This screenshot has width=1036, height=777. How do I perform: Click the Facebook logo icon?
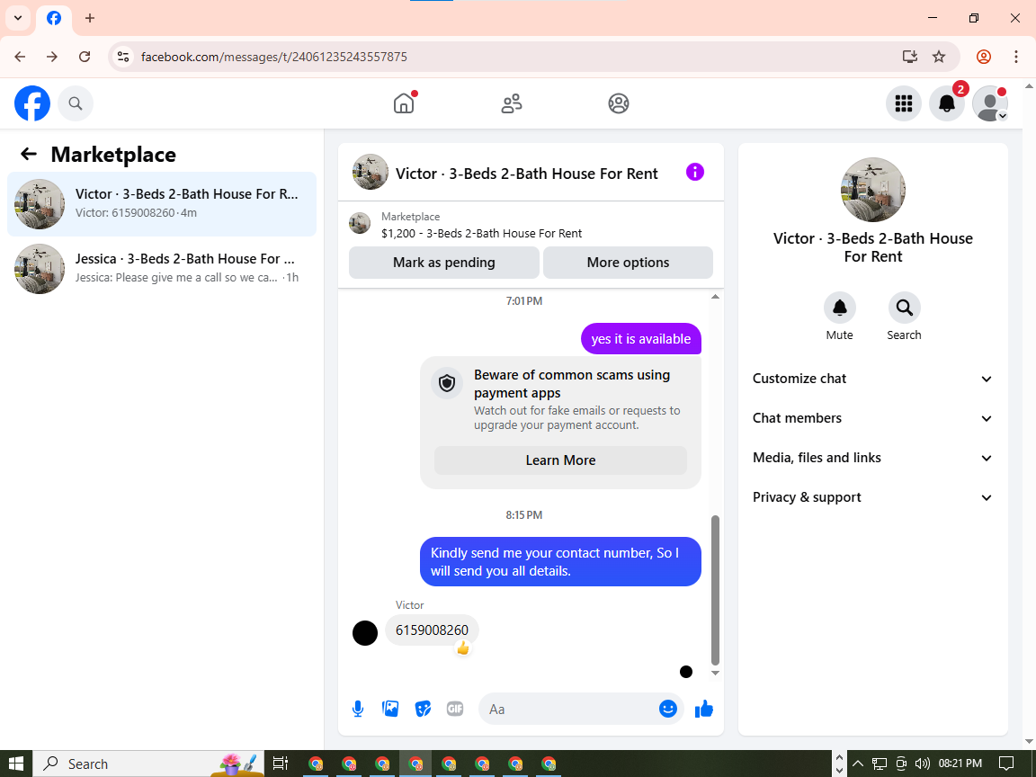[x=31, y=103]
